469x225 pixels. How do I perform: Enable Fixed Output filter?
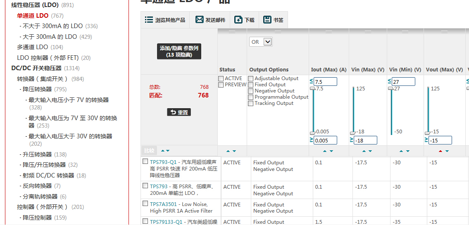pos(250,85)
